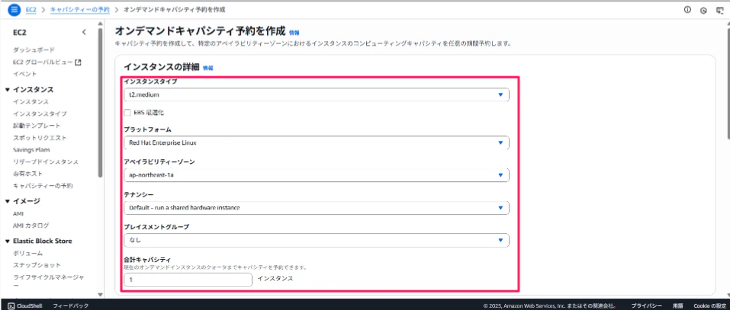Open EC2 グローバルビュー in sidebar

coord(43,62)
